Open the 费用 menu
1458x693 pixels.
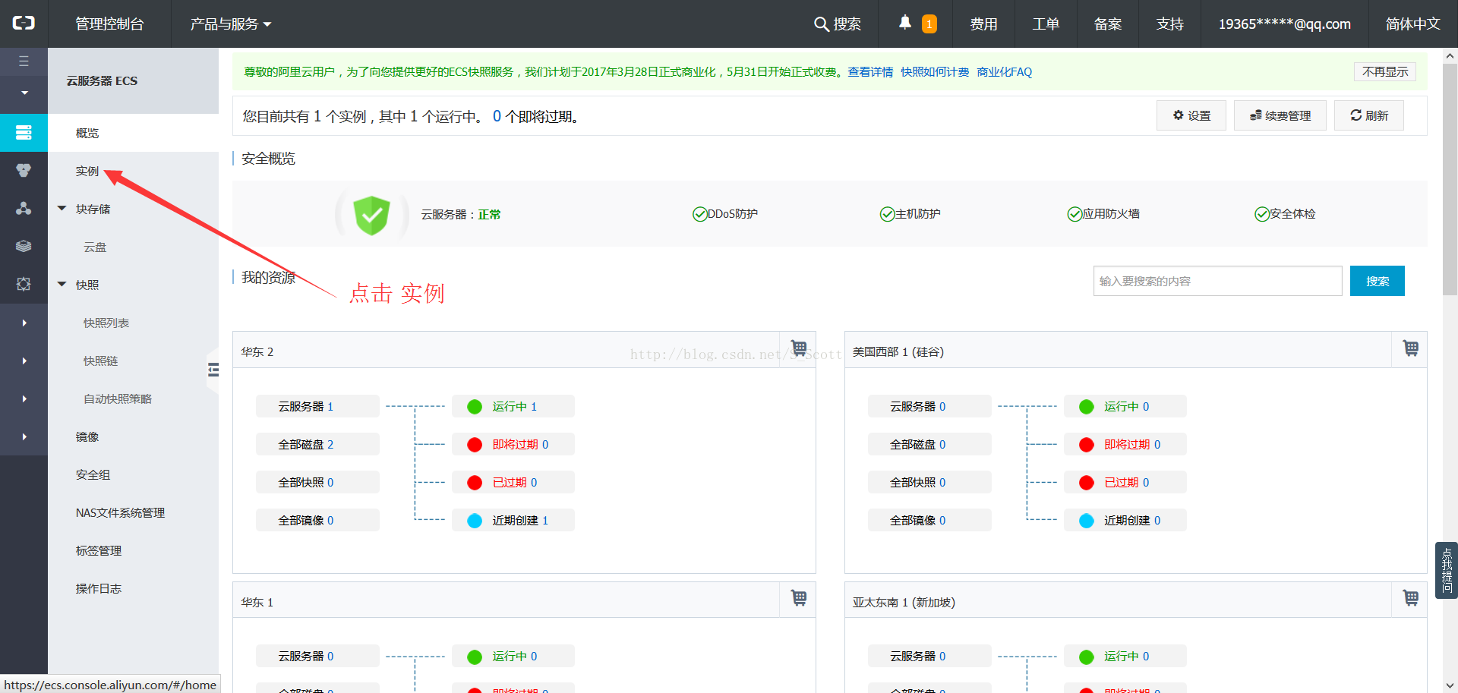tap(983, 24)
